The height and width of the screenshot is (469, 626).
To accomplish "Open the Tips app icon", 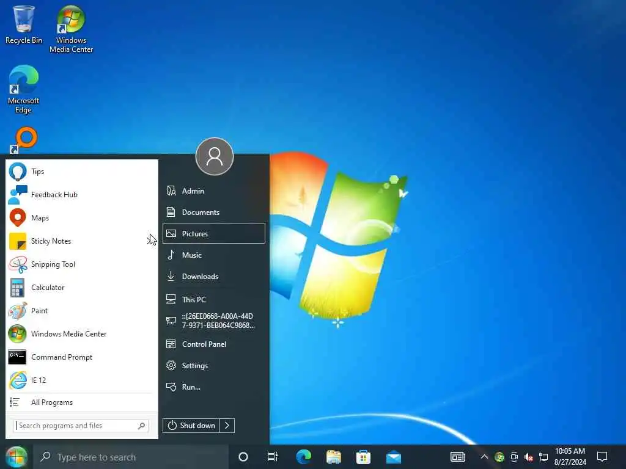I will (18, 172).
